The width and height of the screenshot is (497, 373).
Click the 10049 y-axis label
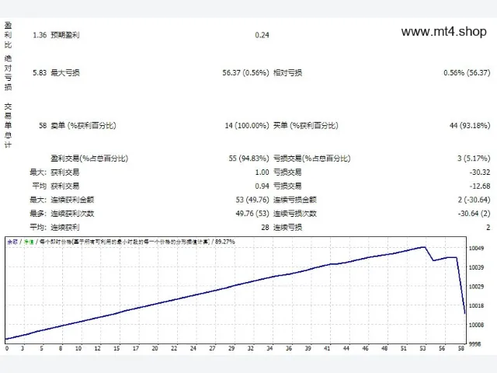click(476, 248)
